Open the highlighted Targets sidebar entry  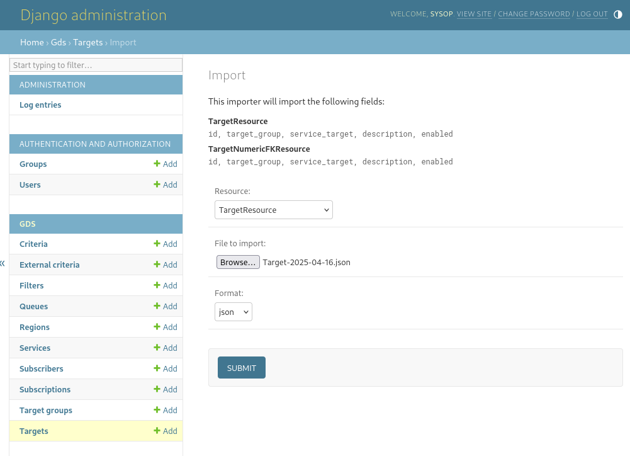click(34, 431)
